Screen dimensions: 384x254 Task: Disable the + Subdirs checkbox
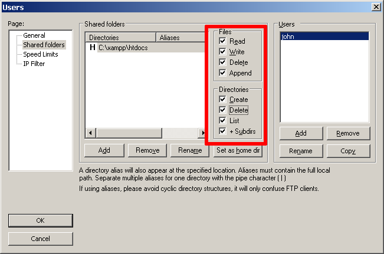(x=222, y=131)
